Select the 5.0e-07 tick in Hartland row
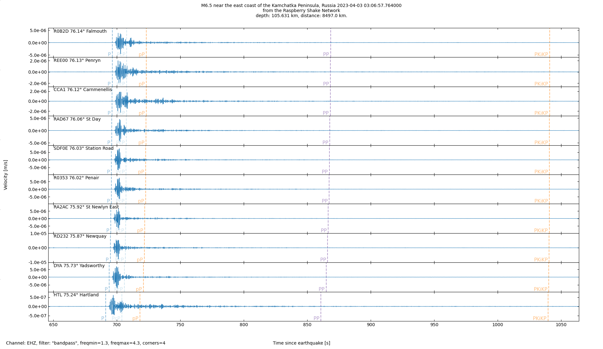This screenshot has height=349, width=603. [x=38, y=297]
